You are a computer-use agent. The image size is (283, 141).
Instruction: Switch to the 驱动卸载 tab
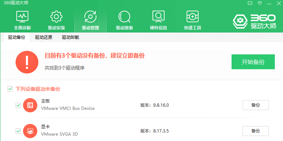point(70,37)
